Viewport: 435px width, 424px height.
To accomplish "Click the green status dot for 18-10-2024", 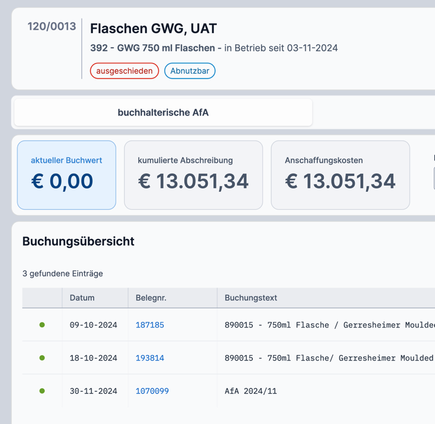I will 42,358.
